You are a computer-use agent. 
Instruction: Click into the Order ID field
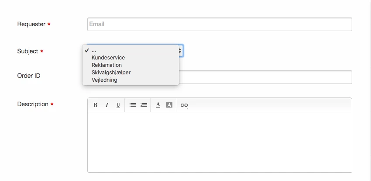pos(265,77)
